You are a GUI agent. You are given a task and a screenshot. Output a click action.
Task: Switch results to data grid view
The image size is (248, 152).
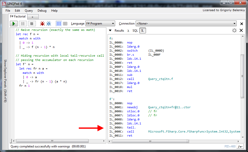(x=65, y=23)
